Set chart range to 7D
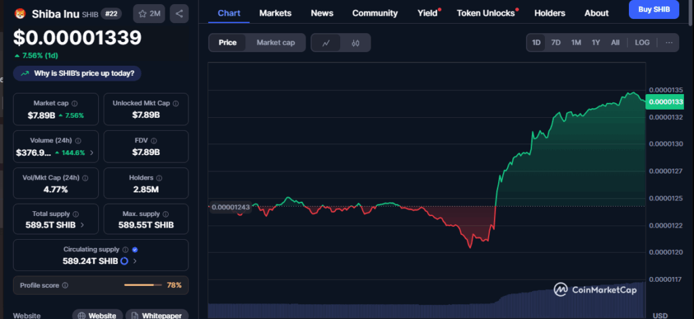This screenshot has width=694, height=319. (x=556, y=43)
